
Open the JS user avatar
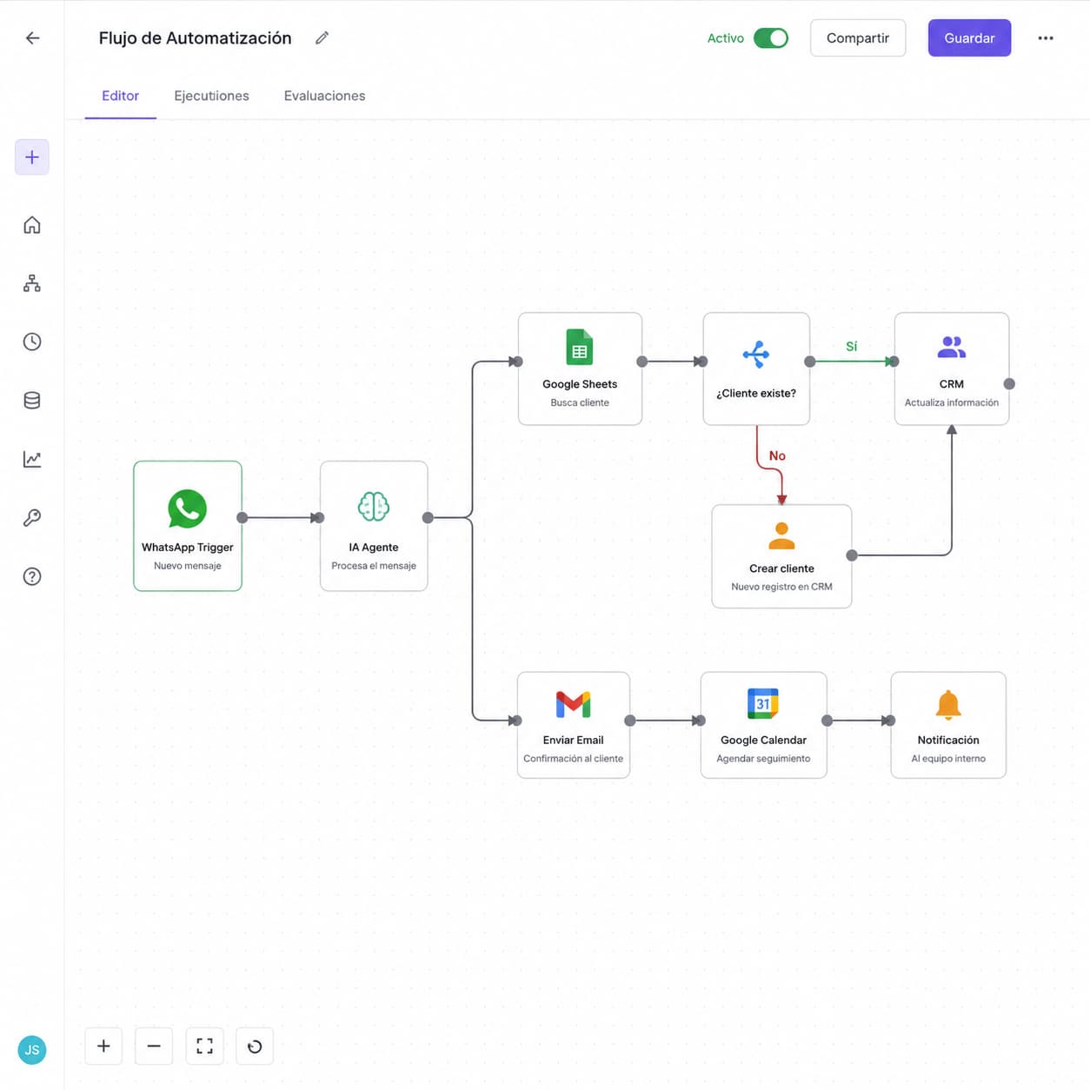[32, 1050]
